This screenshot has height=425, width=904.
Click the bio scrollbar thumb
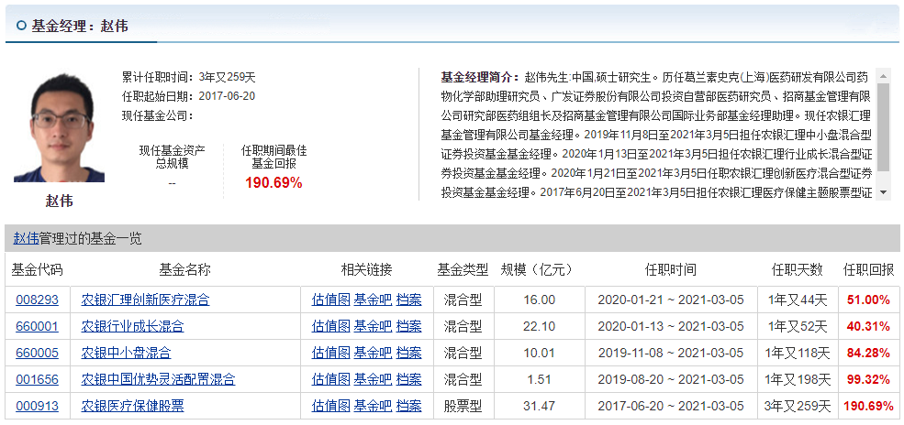point(883,125)
